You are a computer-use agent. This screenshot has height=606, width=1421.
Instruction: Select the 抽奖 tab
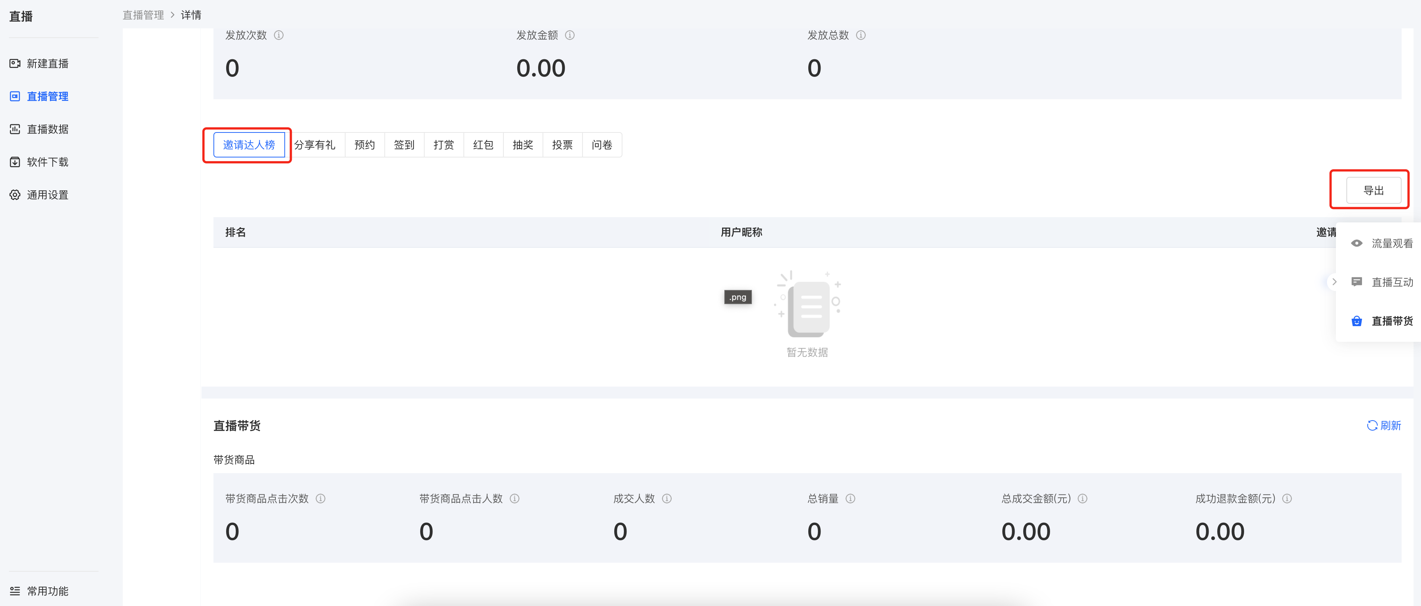pyautogui.click(x=523, y=145)
